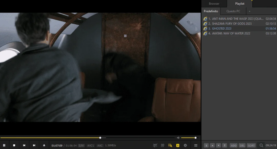This screenshot has height=149, width=277.
Task: Click the elapsed time 01:07:09
Action: 57,145
